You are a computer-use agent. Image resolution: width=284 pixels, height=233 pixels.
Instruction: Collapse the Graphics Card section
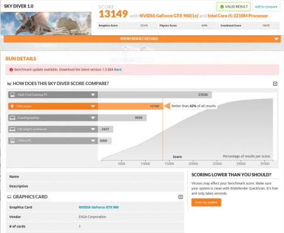(x=180, y=197)
